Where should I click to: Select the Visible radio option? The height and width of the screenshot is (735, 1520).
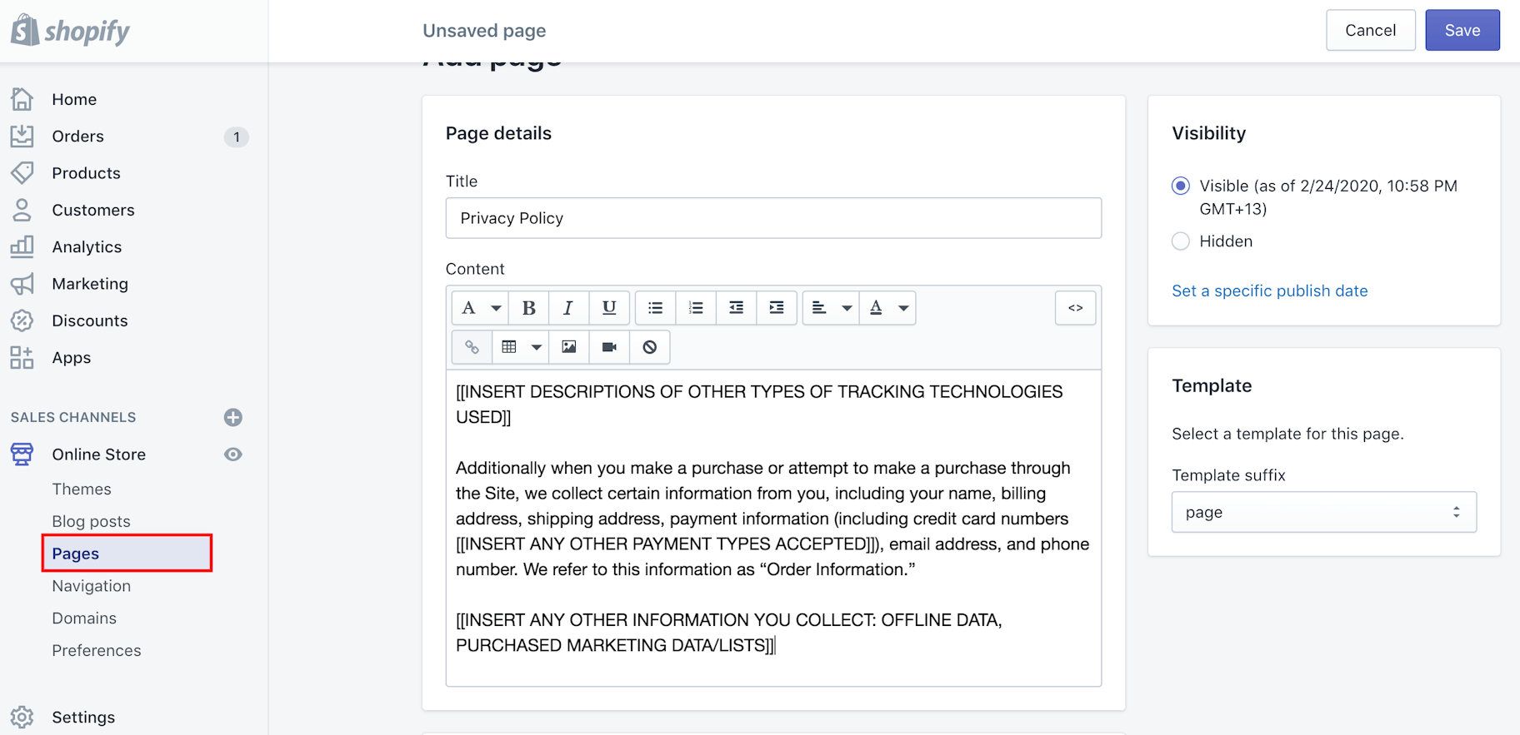click(x=1180, y=186)
